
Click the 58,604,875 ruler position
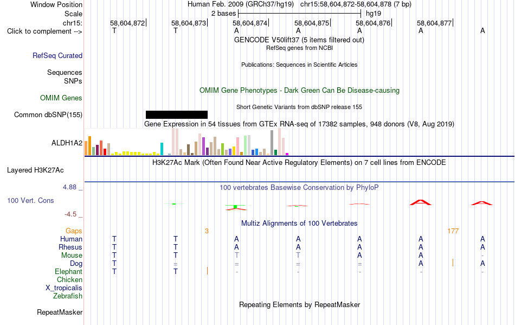tap(312, 23)
